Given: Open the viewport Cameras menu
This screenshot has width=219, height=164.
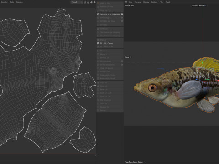Looking at the screenshot, I should click(138, 2).
